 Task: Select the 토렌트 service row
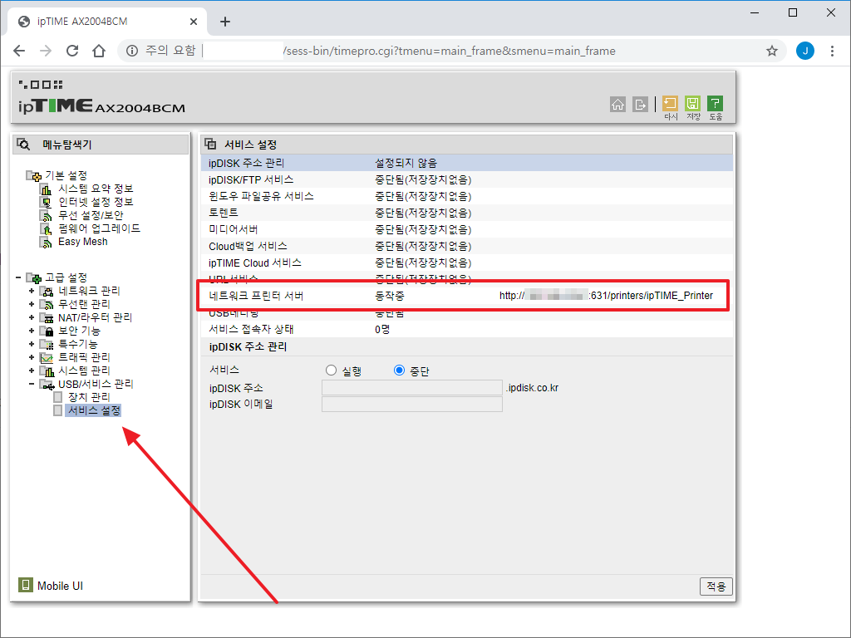(x=467, y=213)
